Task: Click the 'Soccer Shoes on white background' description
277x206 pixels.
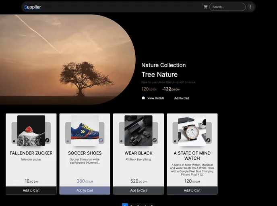Action: [85, 161]
